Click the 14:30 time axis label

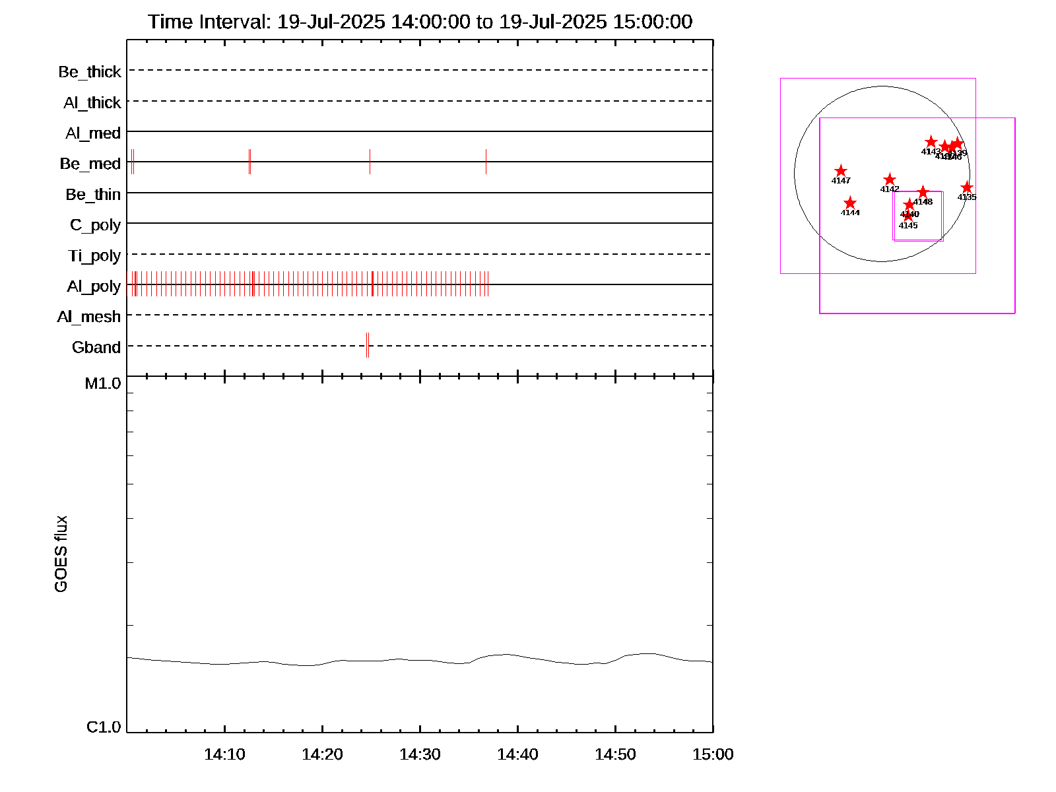tap(420, 754)
